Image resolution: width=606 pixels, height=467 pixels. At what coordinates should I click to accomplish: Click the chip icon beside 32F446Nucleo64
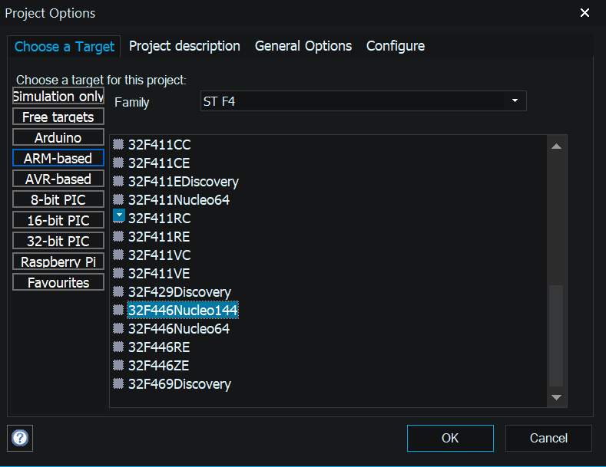click(x=118, y=328)
